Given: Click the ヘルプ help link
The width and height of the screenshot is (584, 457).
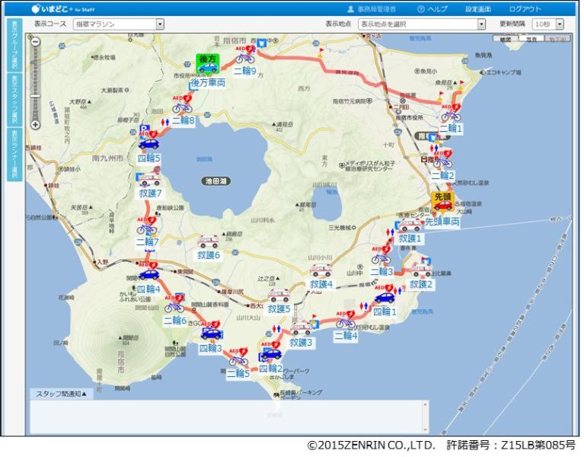Looking at the screenshot, I should 432,9.
